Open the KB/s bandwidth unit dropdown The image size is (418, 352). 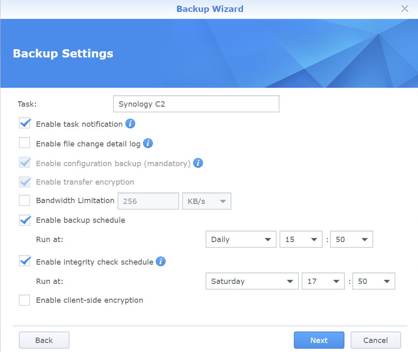(x=207, y=201)
